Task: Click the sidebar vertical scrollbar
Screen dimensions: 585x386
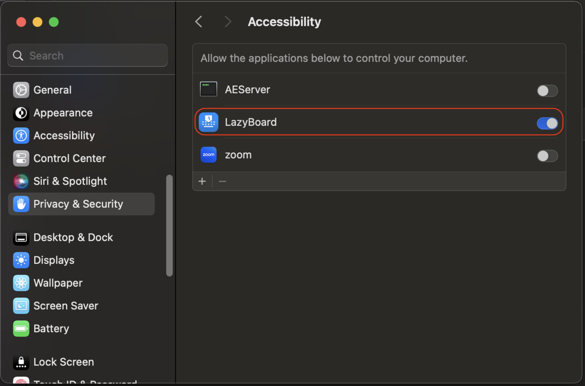Action: coord(169,226)
